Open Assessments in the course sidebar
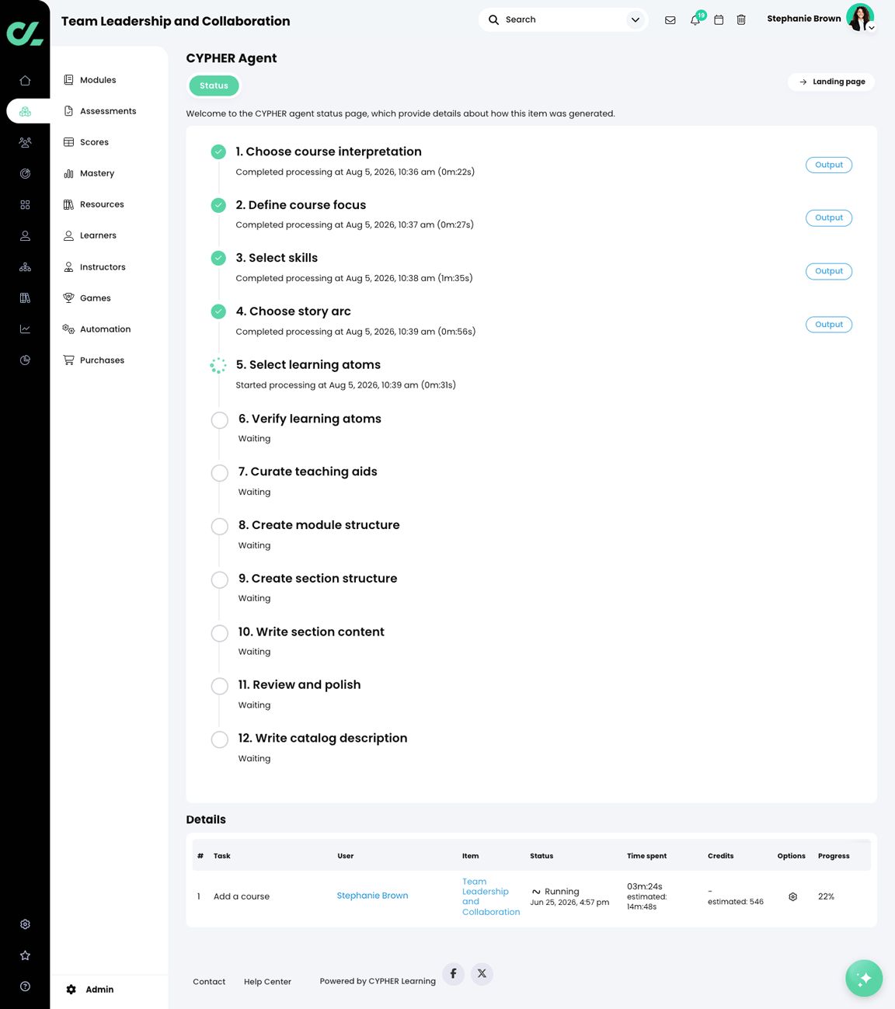This screenshot has width=895, height=1009. tap(108, 111)
